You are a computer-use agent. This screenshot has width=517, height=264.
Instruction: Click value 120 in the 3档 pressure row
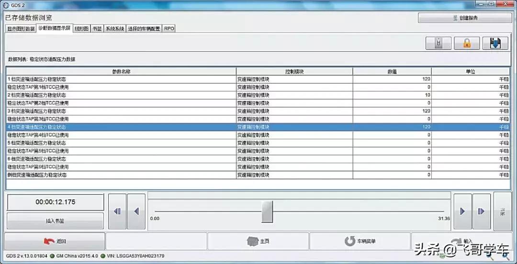click(x=426, y=111)
